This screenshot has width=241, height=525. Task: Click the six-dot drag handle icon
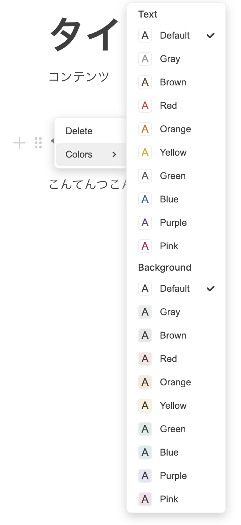[x=38, y=143]
